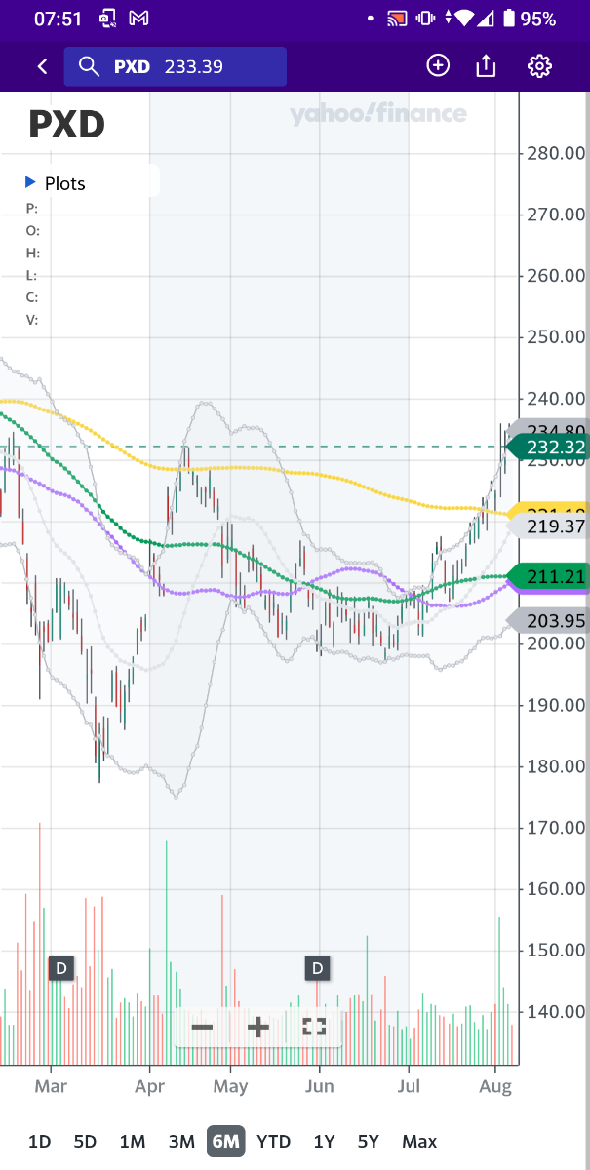Tap the 232.32 current price label

coord(553,448)
